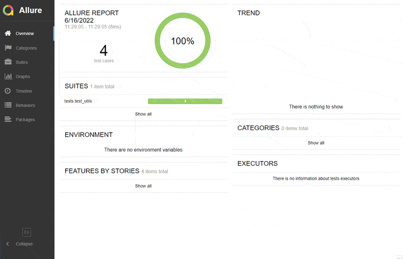Viewport: 403px width, 259px height.
Task: Click the Behaviors list icon
Action: point(8,105)
